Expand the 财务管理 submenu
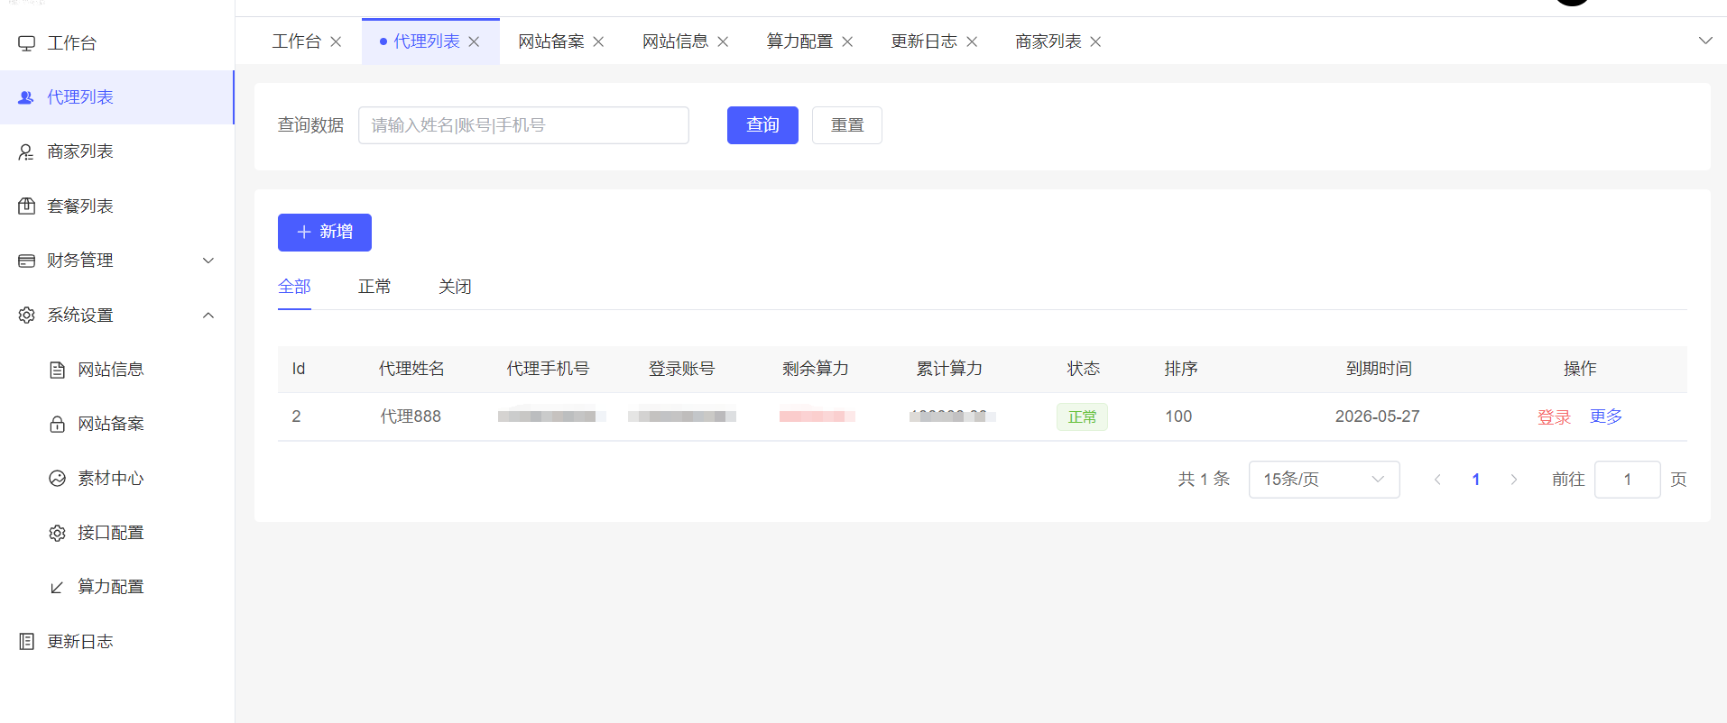The width and height of the screenshot is (1727, 723). click(x=208, y=261)
